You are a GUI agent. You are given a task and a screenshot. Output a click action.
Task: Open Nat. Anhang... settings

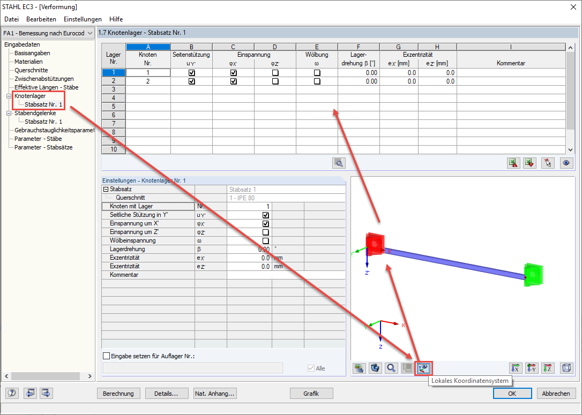[215, 394]
